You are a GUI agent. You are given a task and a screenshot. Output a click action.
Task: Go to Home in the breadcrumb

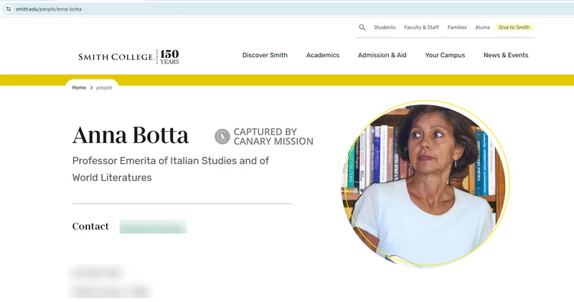click(x=79, y=87)
